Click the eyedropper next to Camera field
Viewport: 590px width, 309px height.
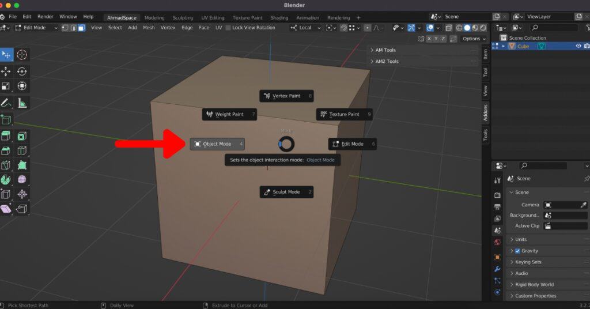(x=583, y=205)
